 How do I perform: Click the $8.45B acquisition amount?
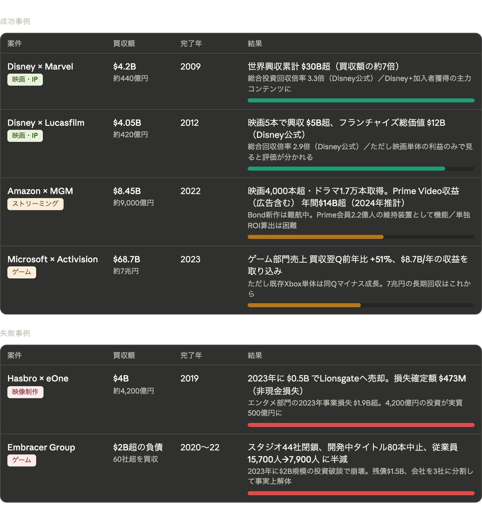coord(127,191)
